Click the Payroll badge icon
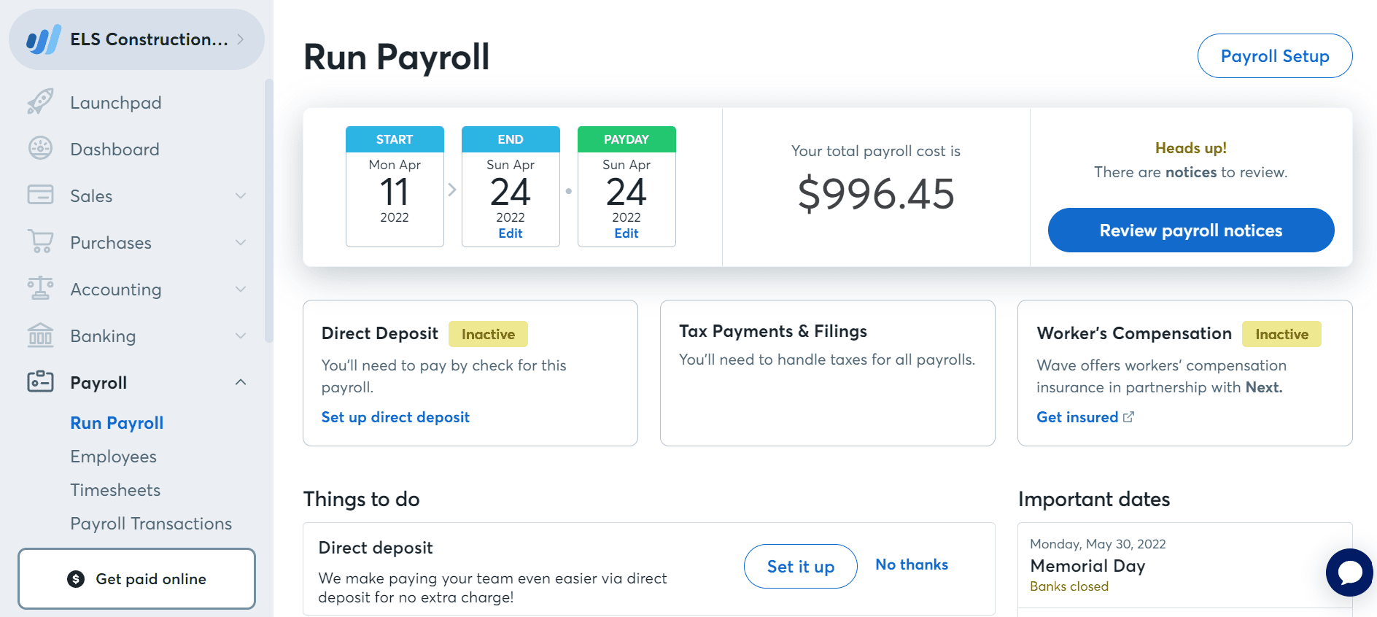Viewport: 1377px width, 617px height. 40,382
